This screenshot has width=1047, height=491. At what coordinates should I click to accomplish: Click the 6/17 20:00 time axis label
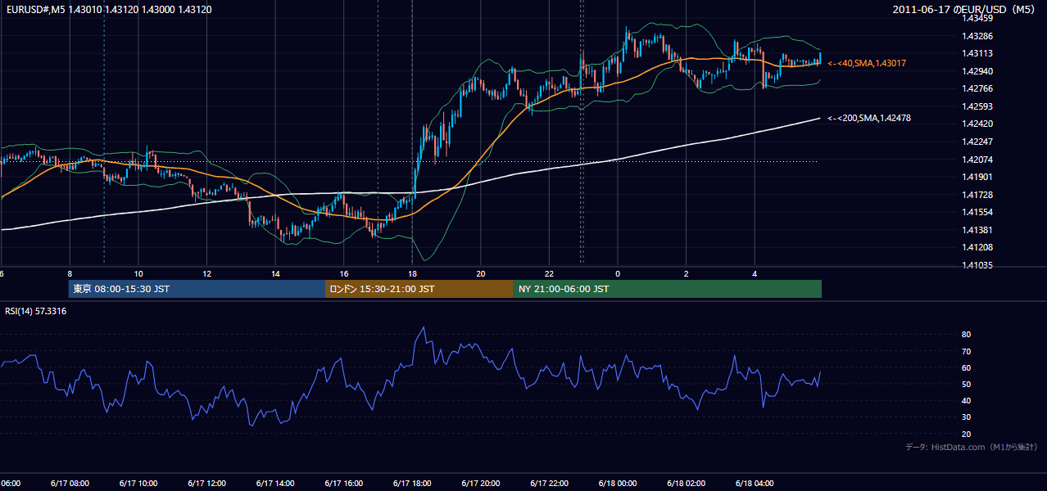point(480,483)
